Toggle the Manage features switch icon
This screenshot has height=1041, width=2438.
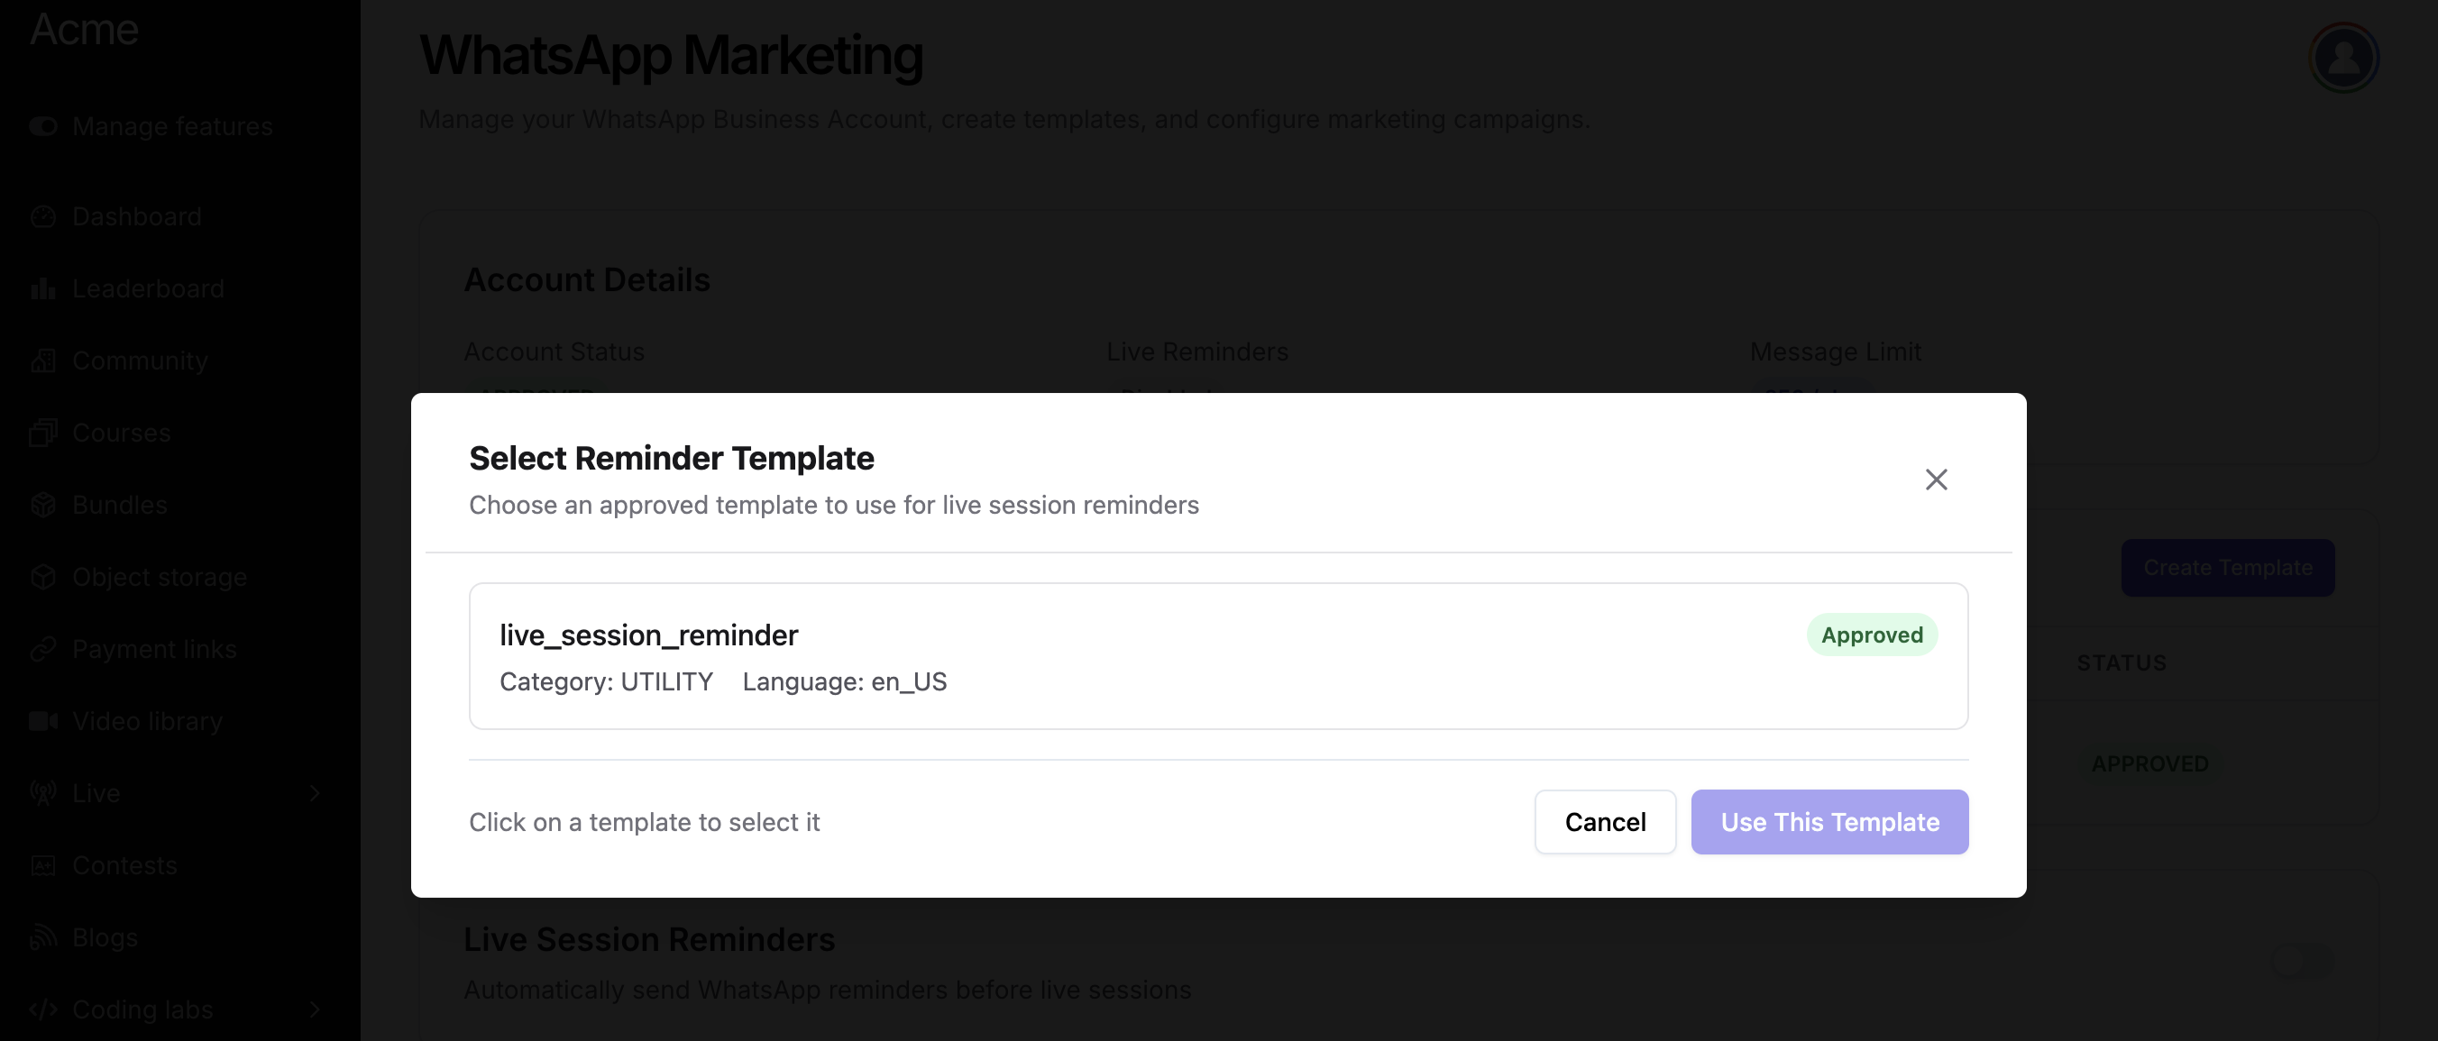(x=43, y=126)
